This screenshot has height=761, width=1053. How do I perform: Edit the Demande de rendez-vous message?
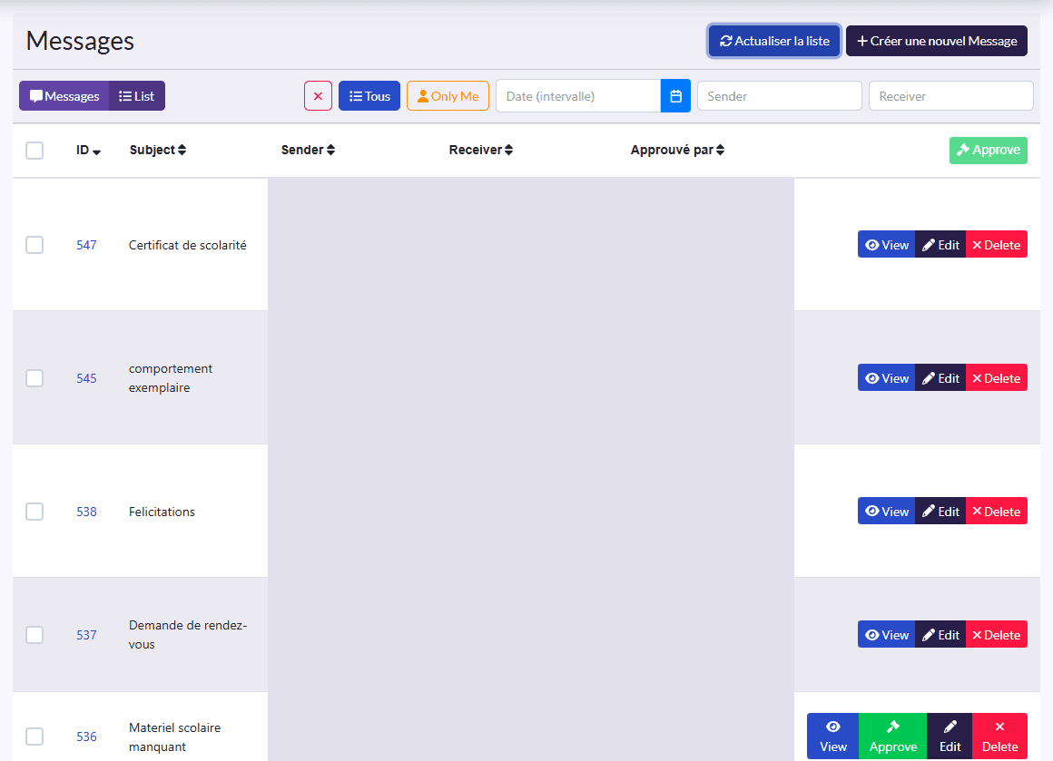tap(940, 635)
